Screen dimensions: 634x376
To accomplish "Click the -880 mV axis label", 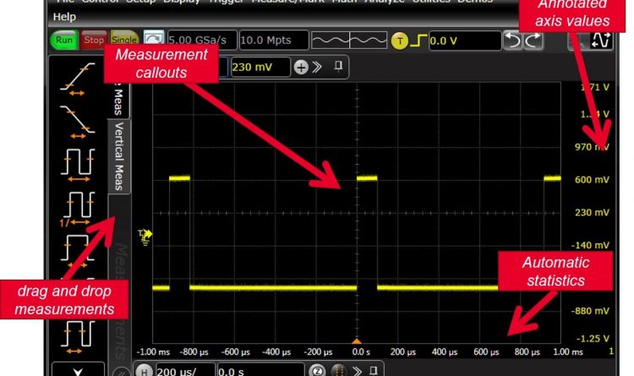I will click(x=590, y=311).
